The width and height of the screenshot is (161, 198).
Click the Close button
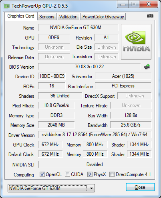140,187
